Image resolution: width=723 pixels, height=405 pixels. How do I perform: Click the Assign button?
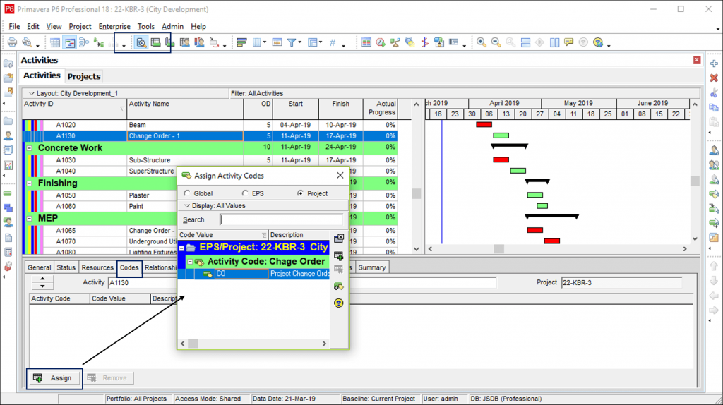point(54,378)
